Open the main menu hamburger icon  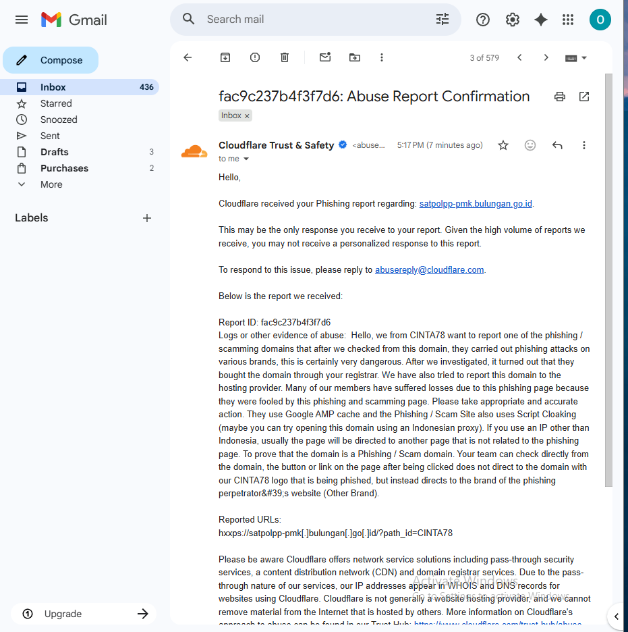click(x=22, y=20)
